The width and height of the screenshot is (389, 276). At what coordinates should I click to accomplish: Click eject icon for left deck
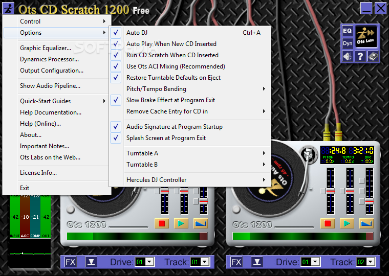(91, 262)
